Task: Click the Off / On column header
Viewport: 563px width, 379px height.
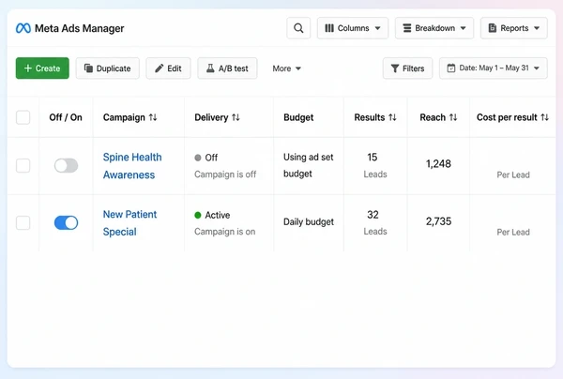Action: point(66,117)
